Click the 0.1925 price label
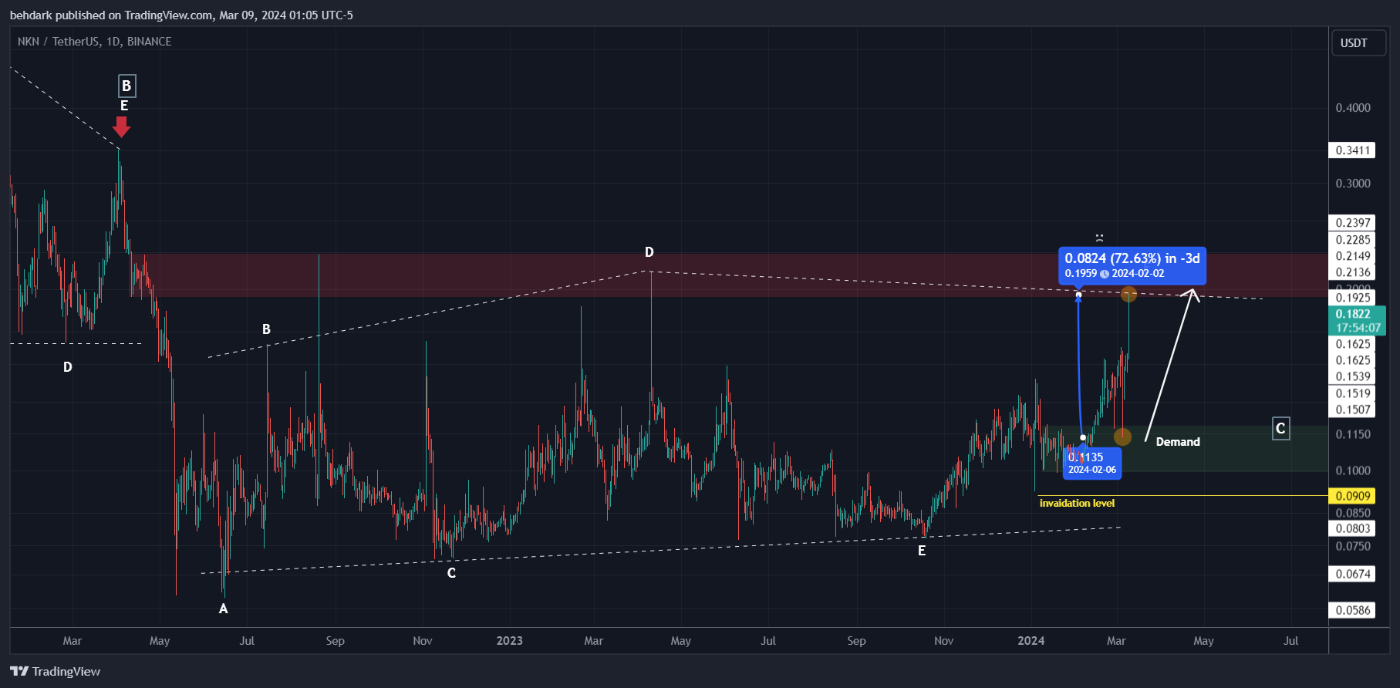The width and height of the screenshot is (1400, 688). (x=1353, y=298)
